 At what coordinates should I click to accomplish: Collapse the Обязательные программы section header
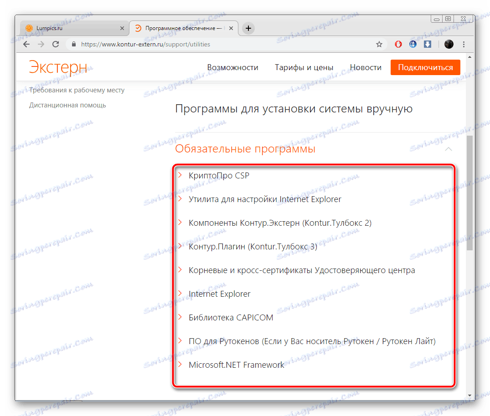click(245, 149)
